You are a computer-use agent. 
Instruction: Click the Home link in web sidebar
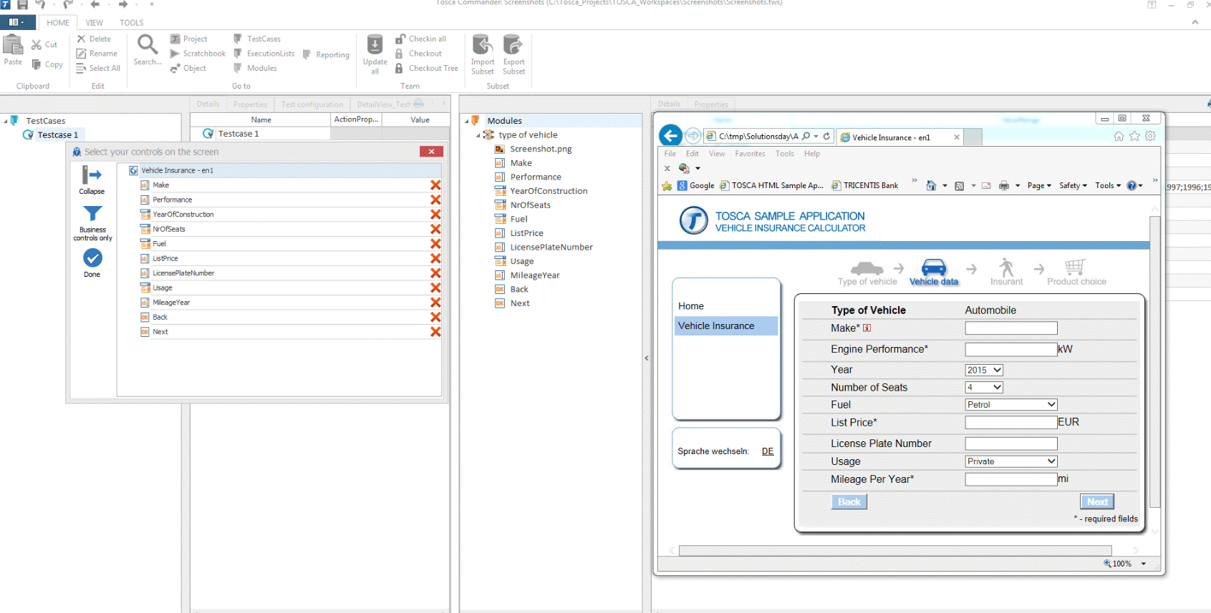(x=691, y=306)
